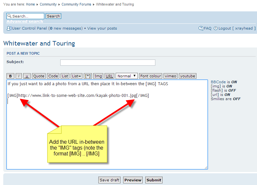Insert a youtube video tag
257x185 pixels.
pos(188,76)
